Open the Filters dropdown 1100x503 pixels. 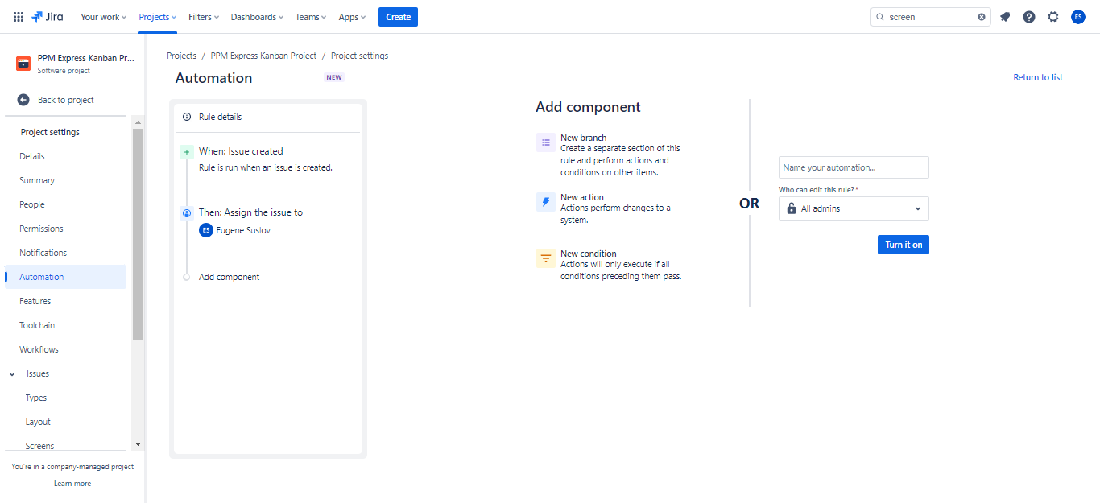(x=204, y=17)
